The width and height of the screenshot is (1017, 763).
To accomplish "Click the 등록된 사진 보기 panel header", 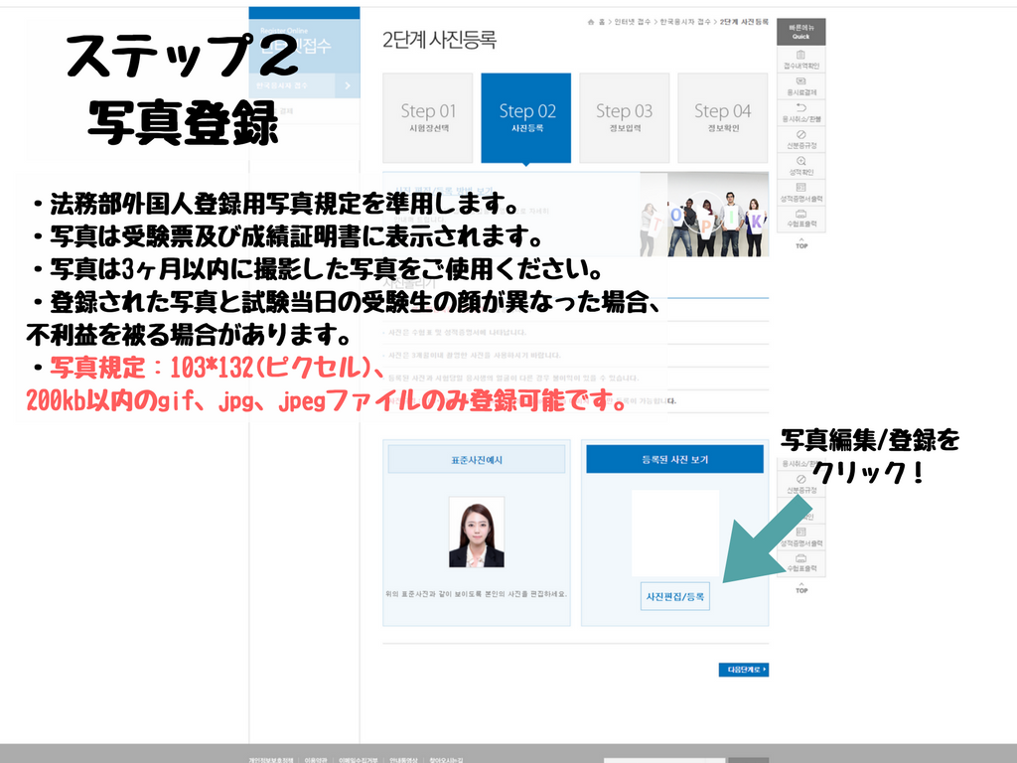I will tap(674, 459).
